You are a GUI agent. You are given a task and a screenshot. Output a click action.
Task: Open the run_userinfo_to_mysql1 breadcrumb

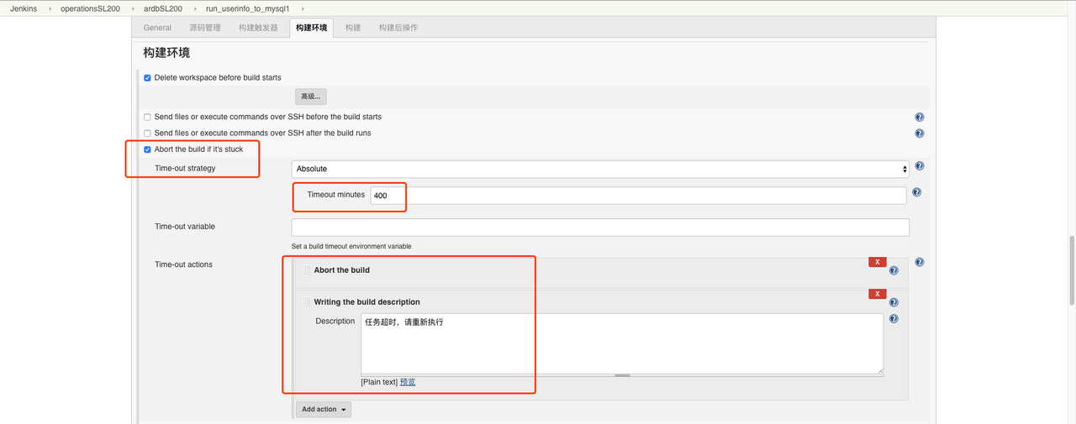[247, 8]
